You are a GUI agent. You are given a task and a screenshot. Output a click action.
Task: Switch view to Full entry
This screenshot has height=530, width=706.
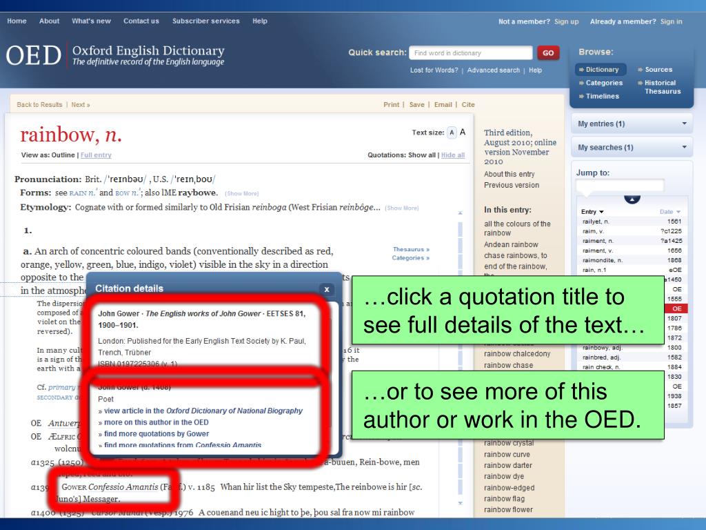click(96, 155)
